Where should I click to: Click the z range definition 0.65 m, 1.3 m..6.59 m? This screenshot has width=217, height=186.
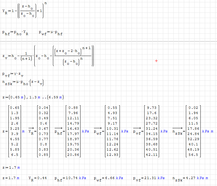point(32,97)
